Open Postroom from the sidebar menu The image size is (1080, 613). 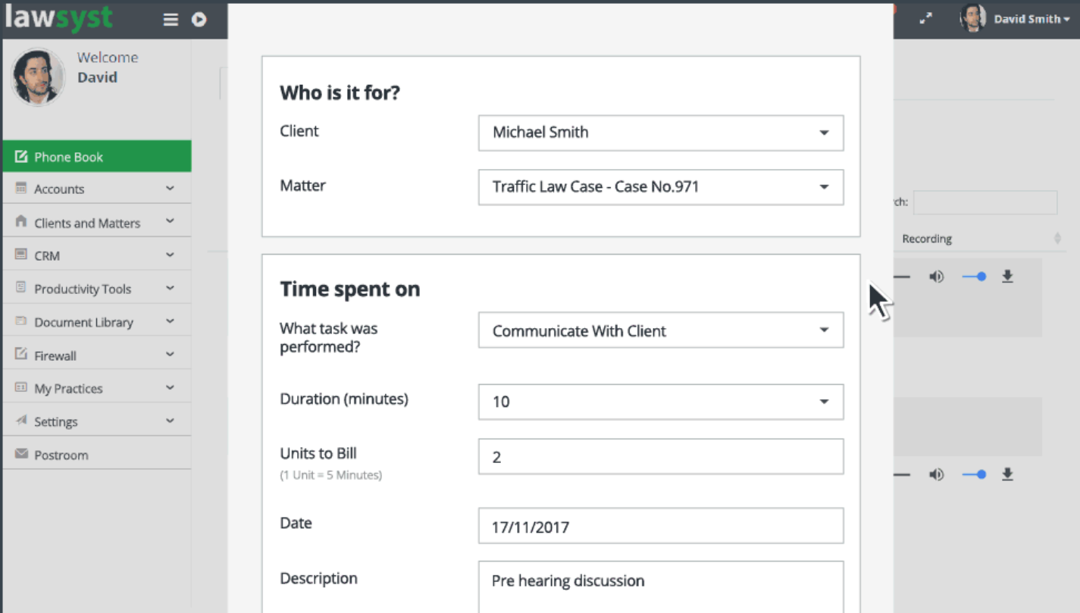pyautogui.click(x=61, y=455)
